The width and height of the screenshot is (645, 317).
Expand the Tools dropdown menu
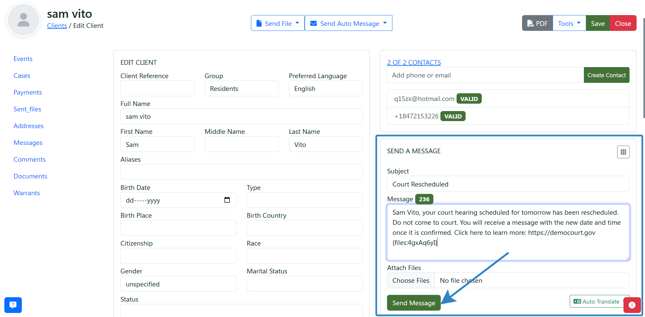pos(569,23)
